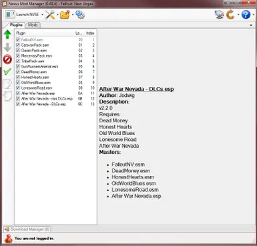257x246 pixels.
Task: Switch to the Mods tab
Action: [x=33, y=25]
